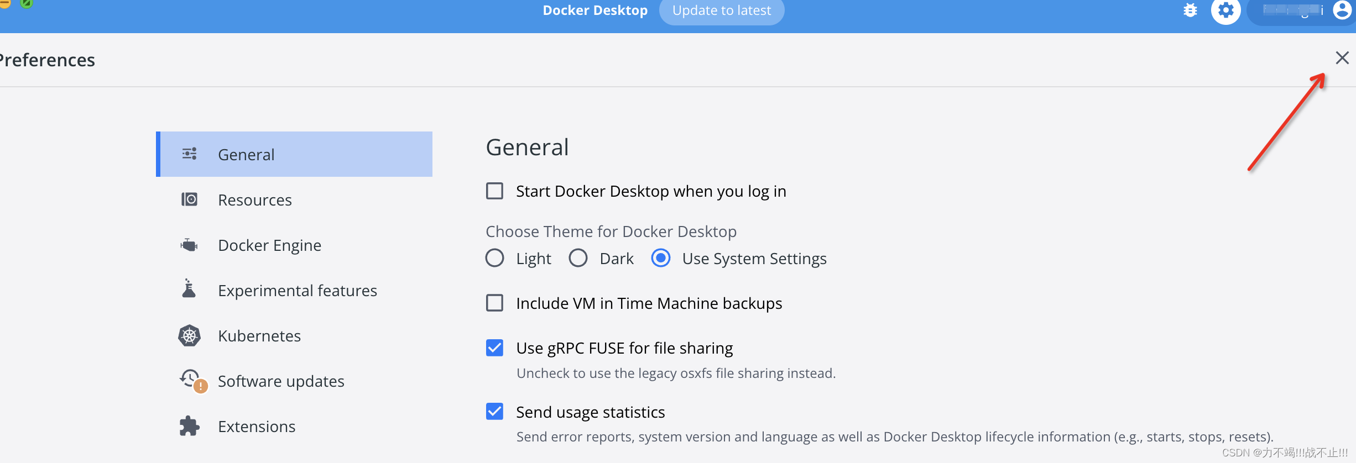Open the Kubernetes settings
Screen dimensions: 1356x463
tap(294, 335)
